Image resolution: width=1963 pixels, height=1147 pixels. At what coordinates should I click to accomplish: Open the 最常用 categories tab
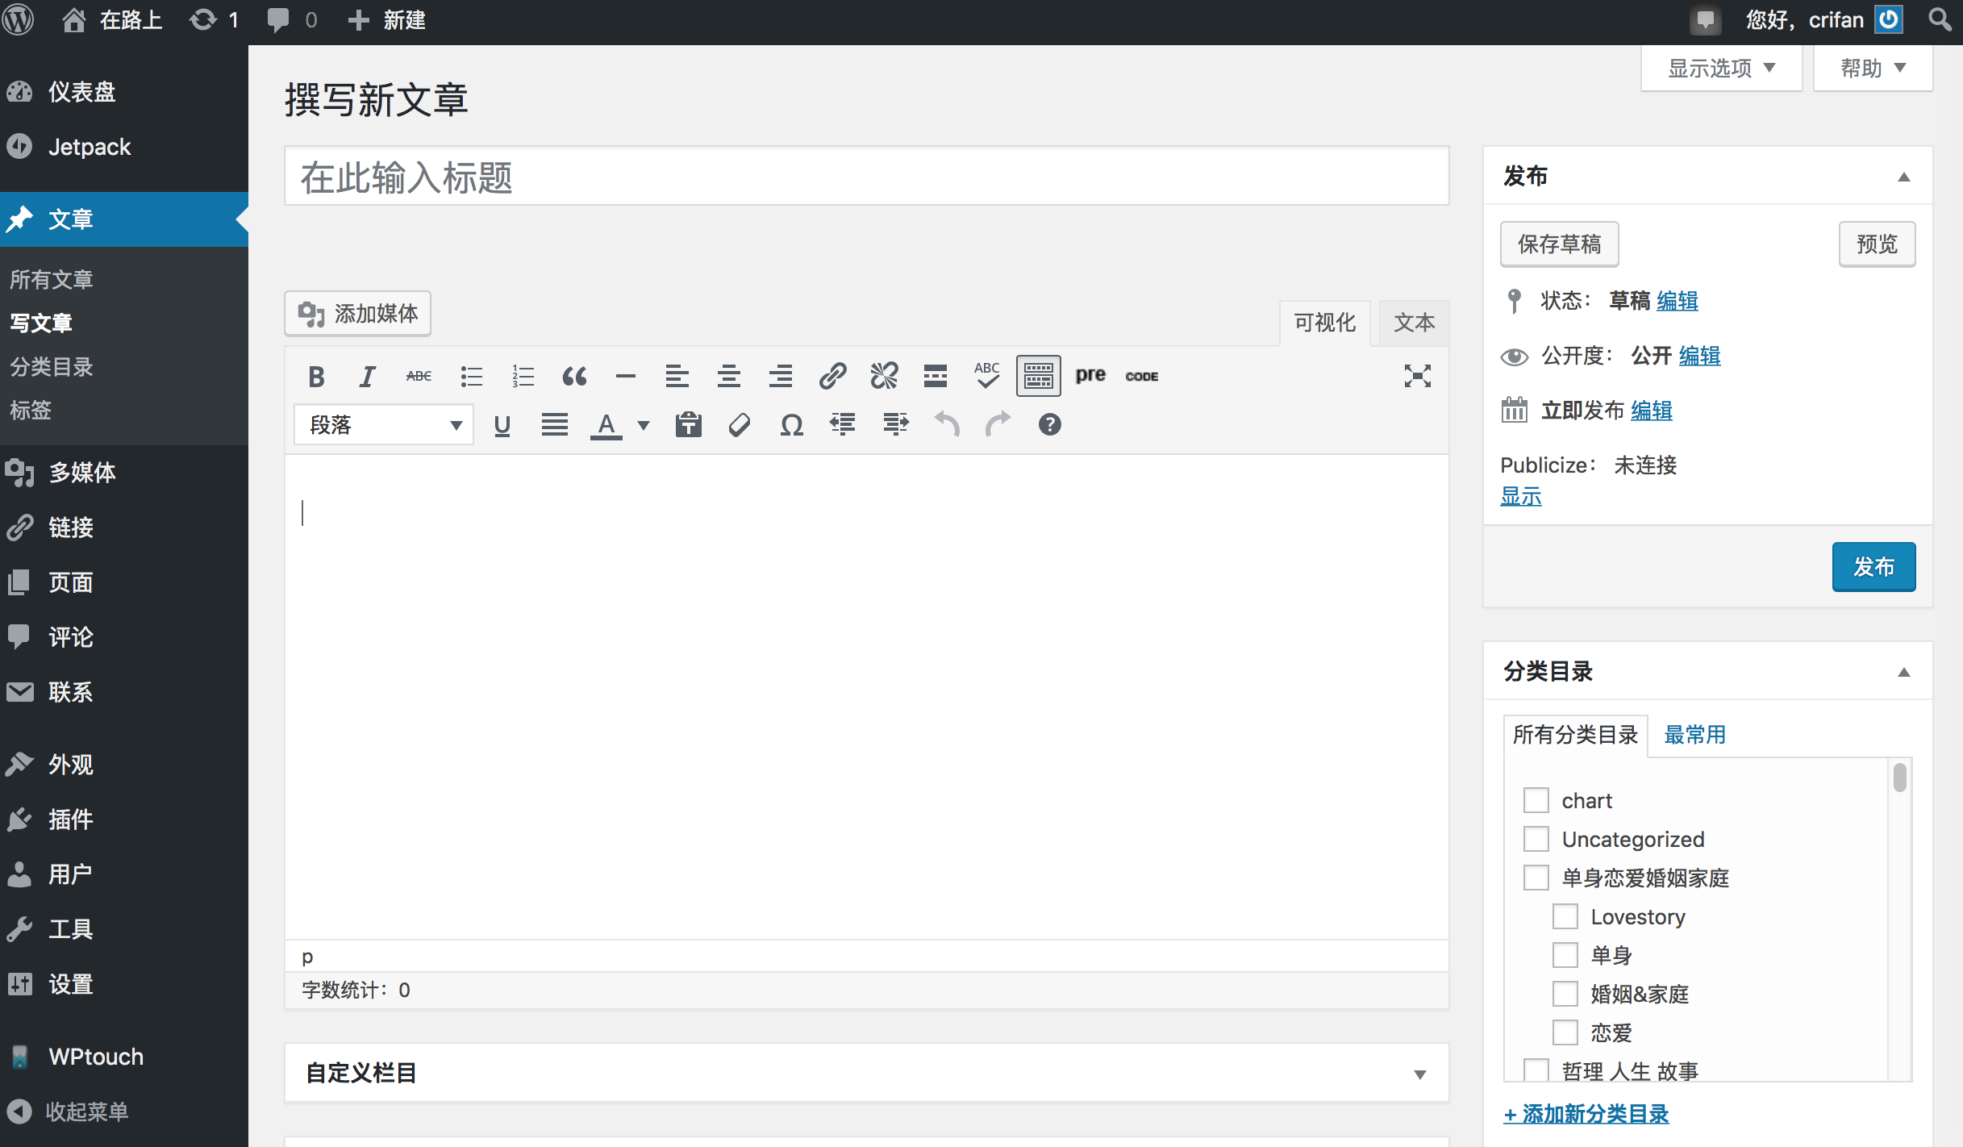[x=1694, y=735]
